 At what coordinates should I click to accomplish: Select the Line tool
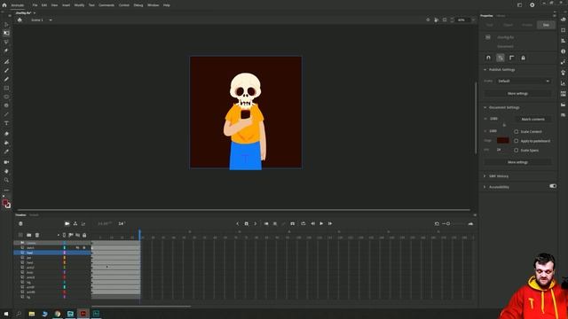[6, 114]
